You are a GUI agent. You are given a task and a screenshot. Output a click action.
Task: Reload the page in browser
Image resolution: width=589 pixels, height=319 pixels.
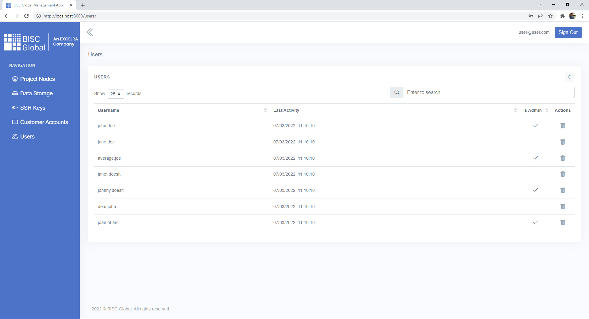coord(26,16)
